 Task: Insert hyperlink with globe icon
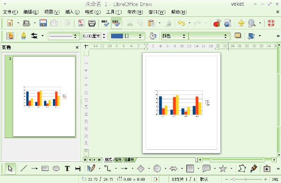(228, 23)
